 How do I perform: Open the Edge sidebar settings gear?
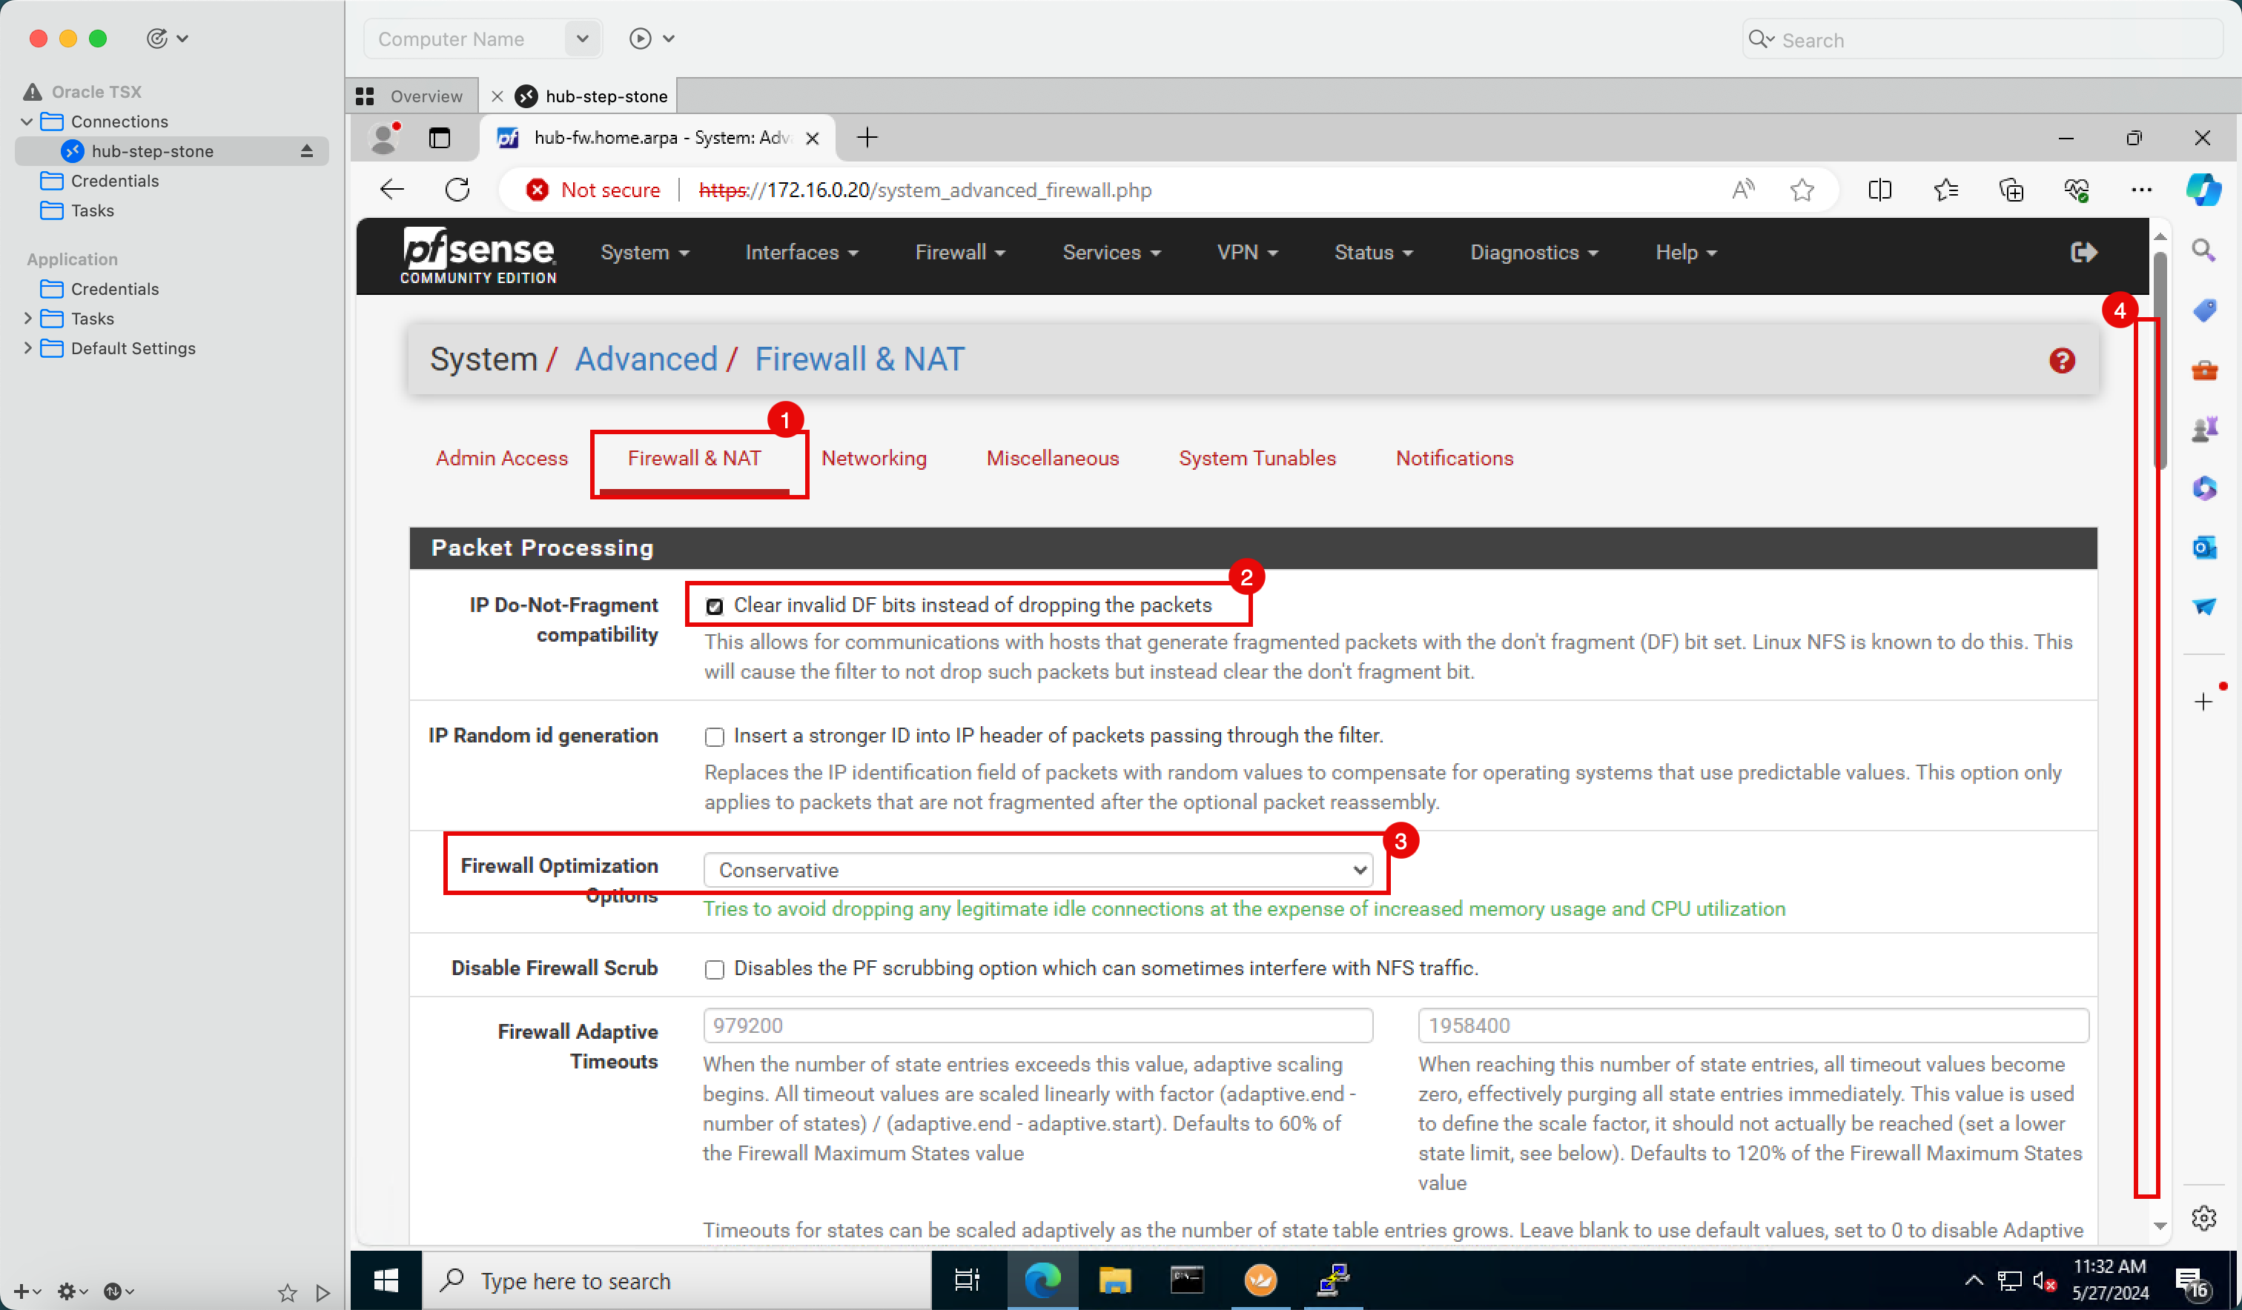tap(2203, 1217)
